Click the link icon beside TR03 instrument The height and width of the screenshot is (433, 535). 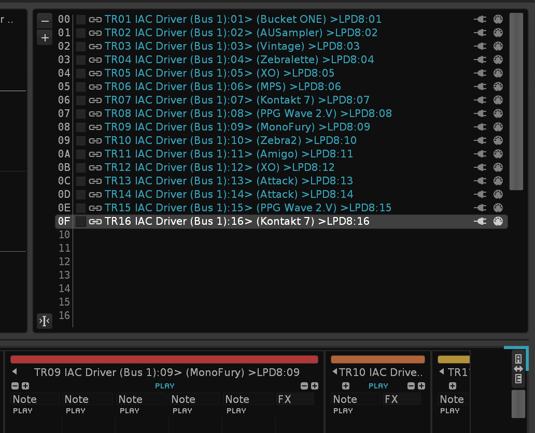pos(95,46)
